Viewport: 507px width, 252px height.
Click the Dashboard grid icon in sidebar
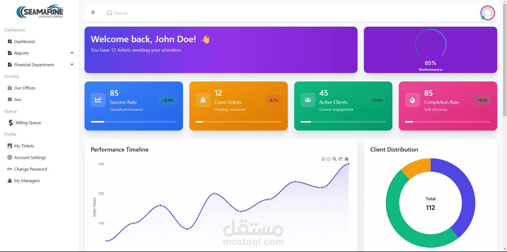point(10,41)
